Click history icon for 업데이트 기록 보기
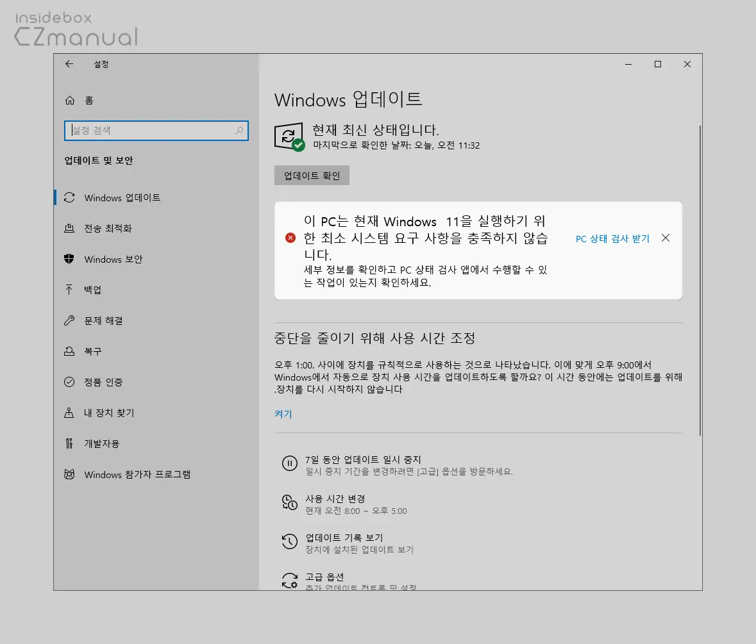Image resolution: width=756 pixels, height=644 pixels. point(289,541)
